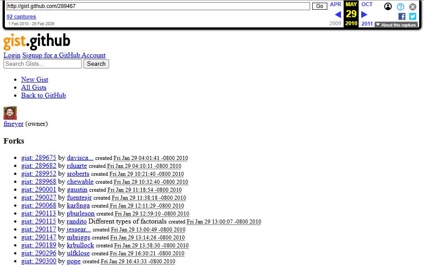424x265 pixels.
Task: Open gist: 290068 link
Action: tap(39, 205)
